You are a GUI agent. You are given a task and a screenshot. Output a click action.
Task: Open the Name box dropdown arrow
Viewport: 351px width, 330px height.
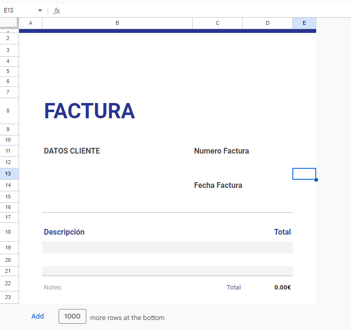(x=40, y=10)
